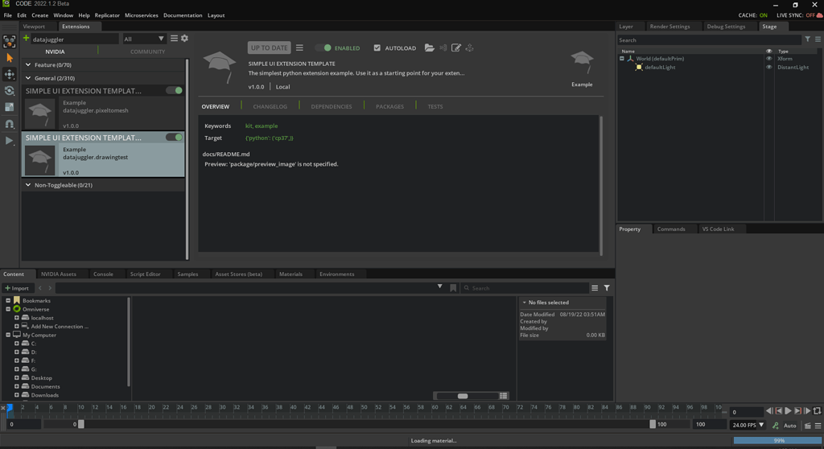
Task: Switch to the Changelog tab
Action: coord(270,106)
